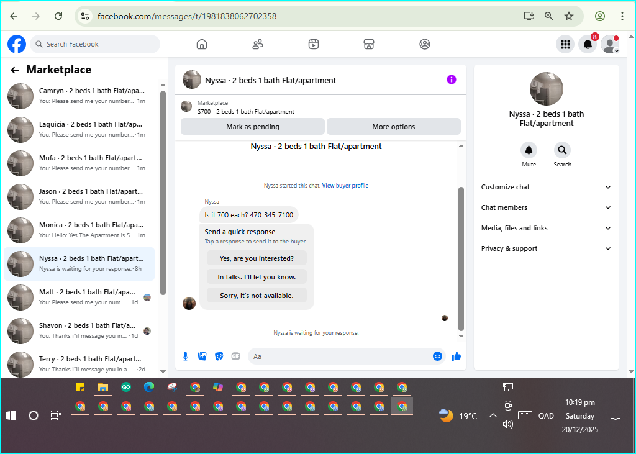This screenshot has height=454, width=636.
Task: Open the Facebook menu grid icon
Action: (565, 44)
